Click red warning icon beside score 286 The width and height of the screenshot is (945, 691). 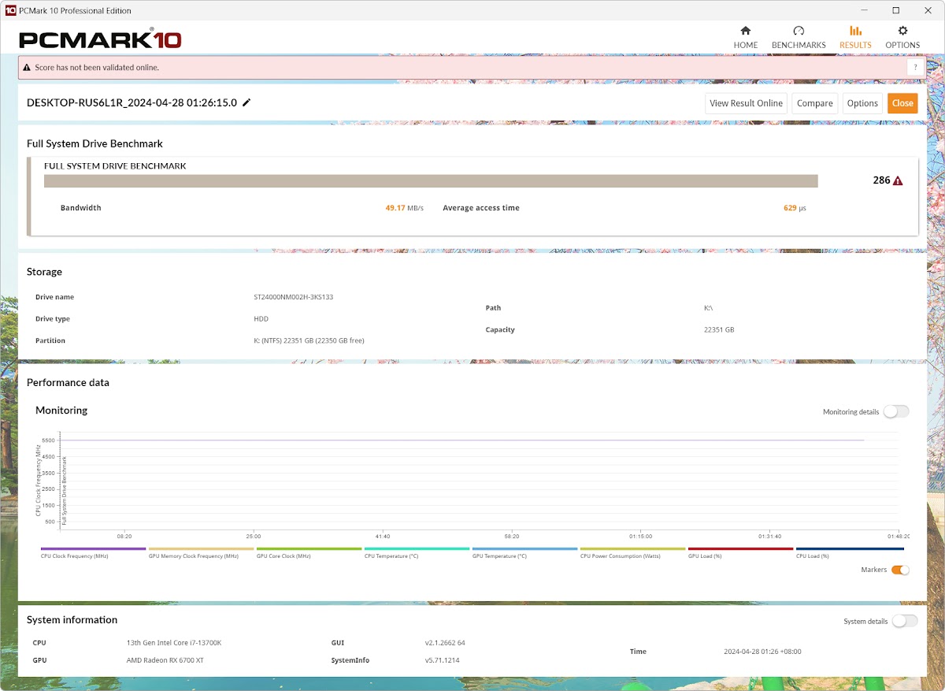898,180
